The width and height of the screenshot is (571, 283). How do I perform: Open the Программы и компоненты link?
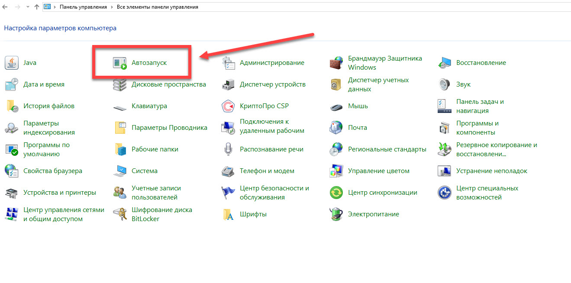477,128
